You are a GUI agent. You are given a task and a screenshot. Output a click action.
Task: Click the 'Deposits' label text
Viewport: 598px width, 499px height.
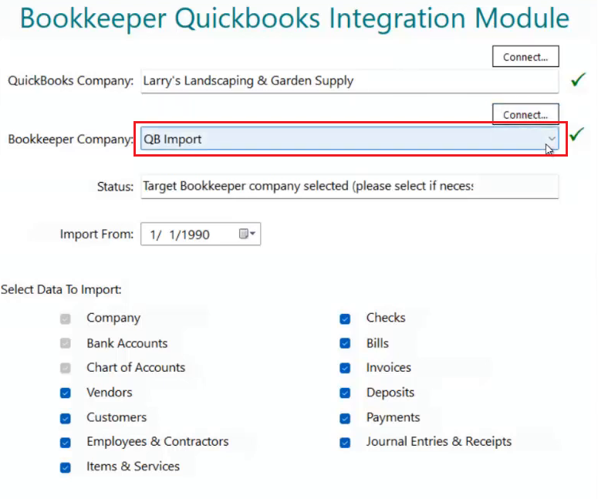pos(390,393)
